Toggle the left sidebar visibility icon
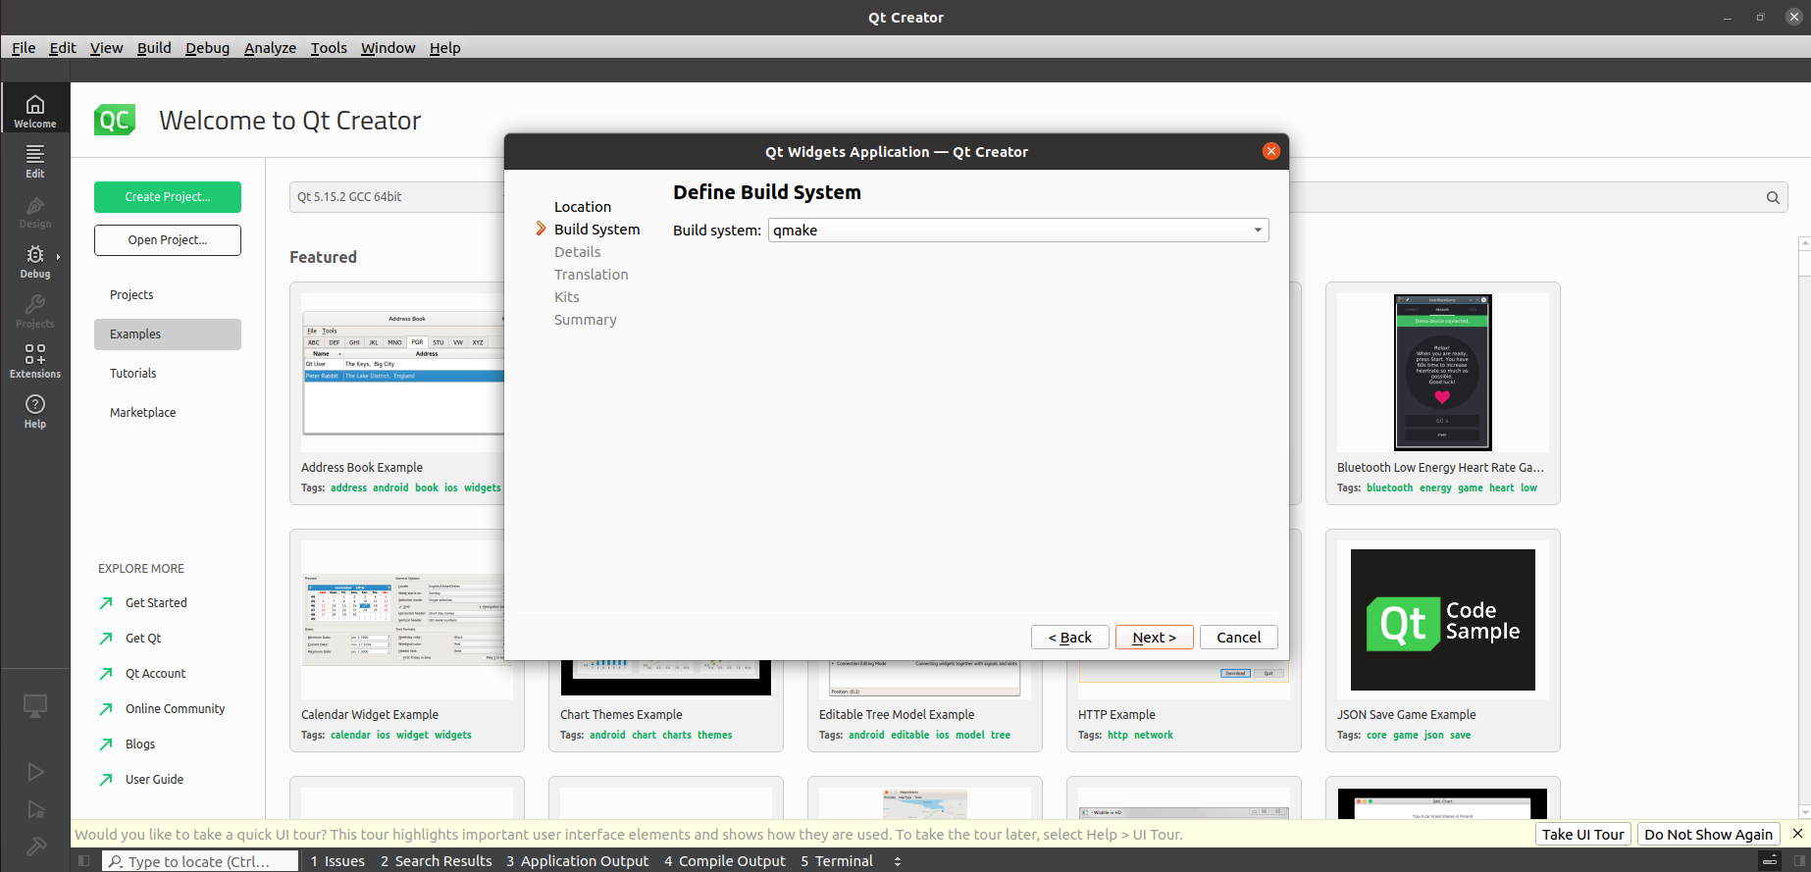Image resolution: width=1811 pixels, height=872 pixels. coord(84,861)
